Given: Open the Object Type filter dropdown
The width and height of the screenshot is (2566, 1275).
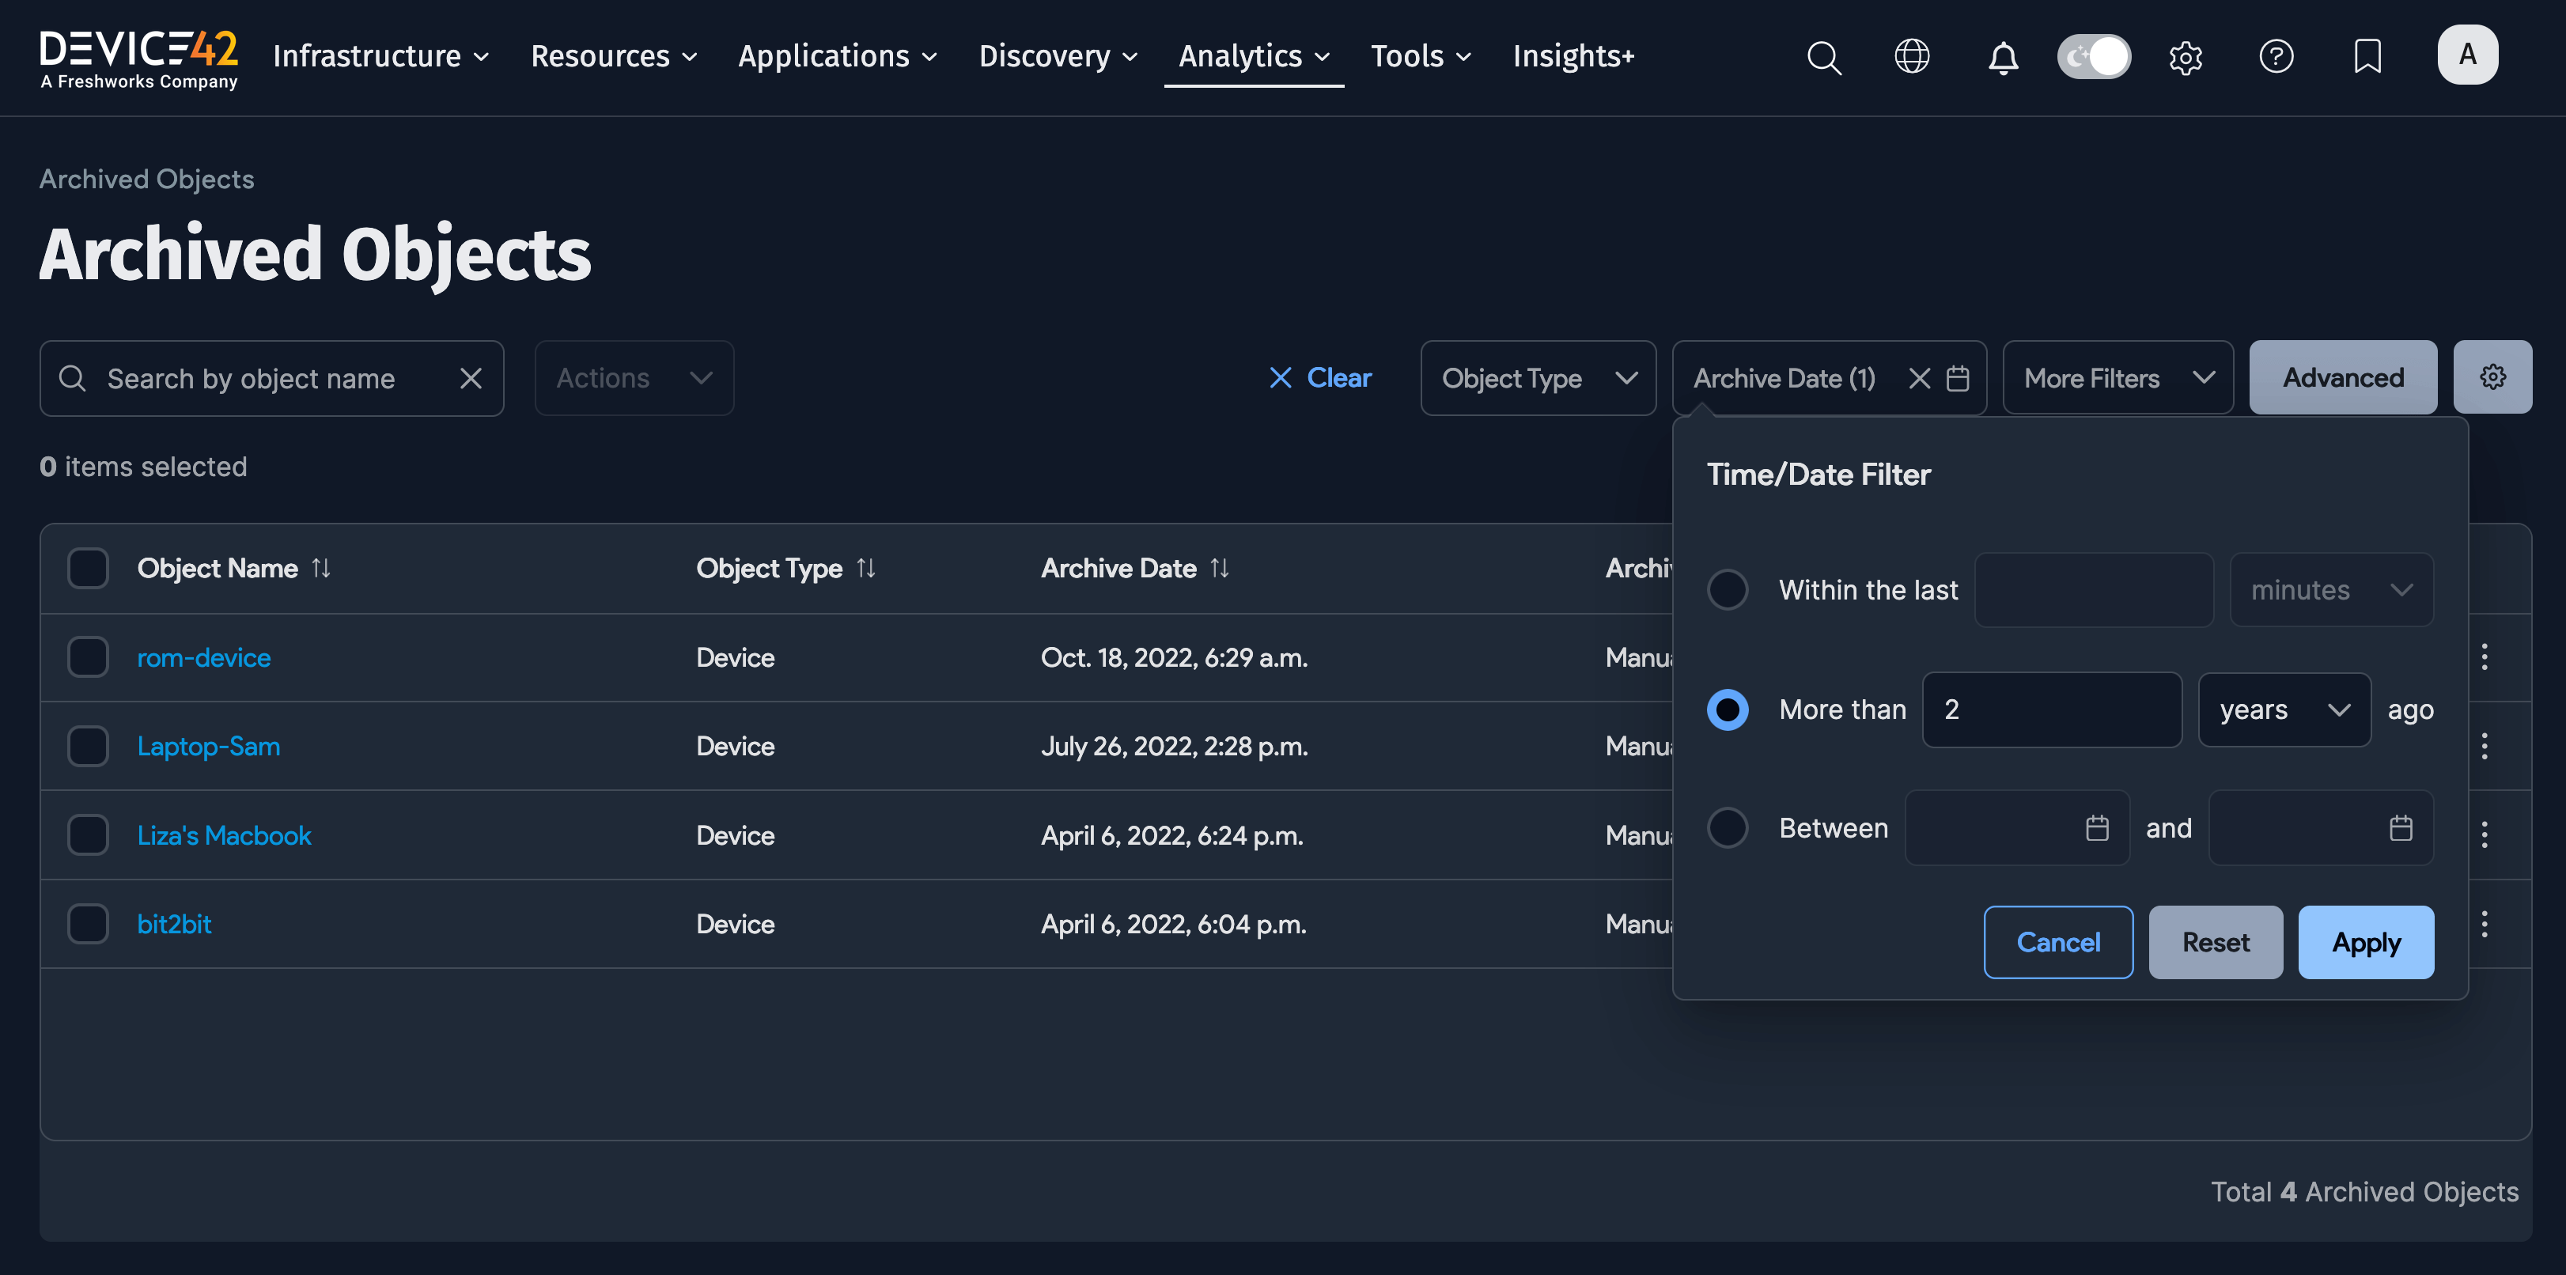Looking at the screenshot, I should pyautogui.click(x=1538, y=379).
